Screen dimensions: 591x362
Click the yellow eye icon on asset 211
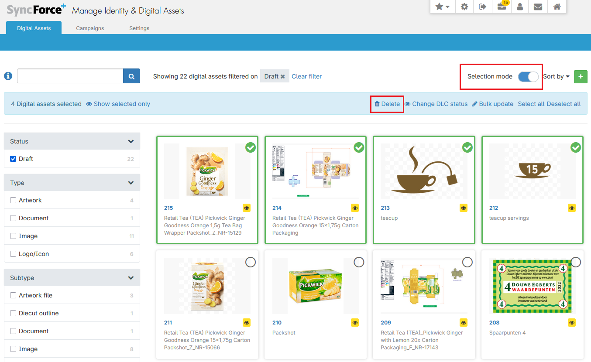[247, 323]
